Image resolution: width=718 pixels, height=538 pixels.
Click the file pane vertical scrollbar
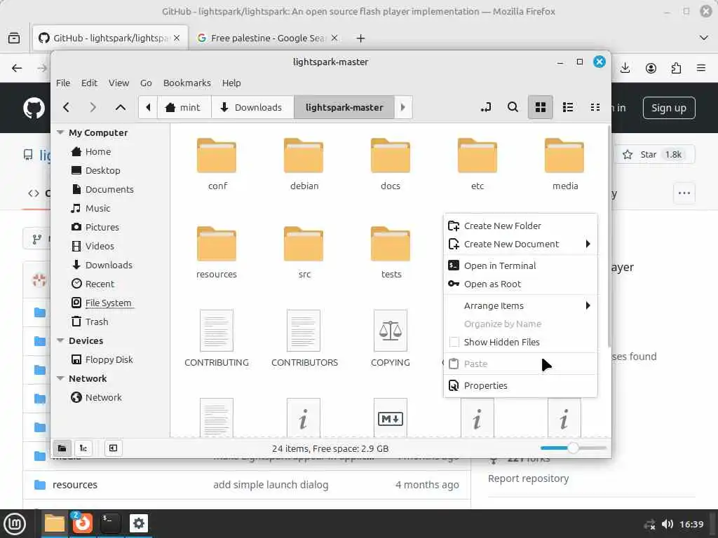[x=609, y=235]
